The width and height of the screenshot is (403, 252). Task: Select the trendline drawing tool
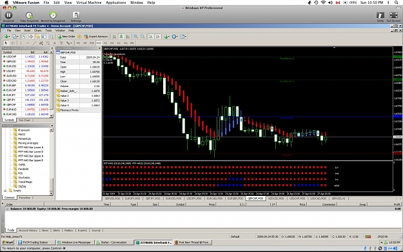pos(34,43)
